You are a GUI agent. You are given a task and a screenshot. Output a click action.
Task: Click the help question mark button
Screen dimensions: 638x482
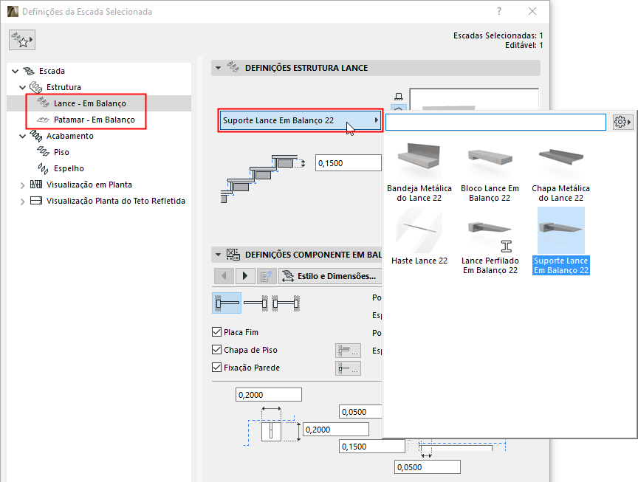tap(499, 11)
